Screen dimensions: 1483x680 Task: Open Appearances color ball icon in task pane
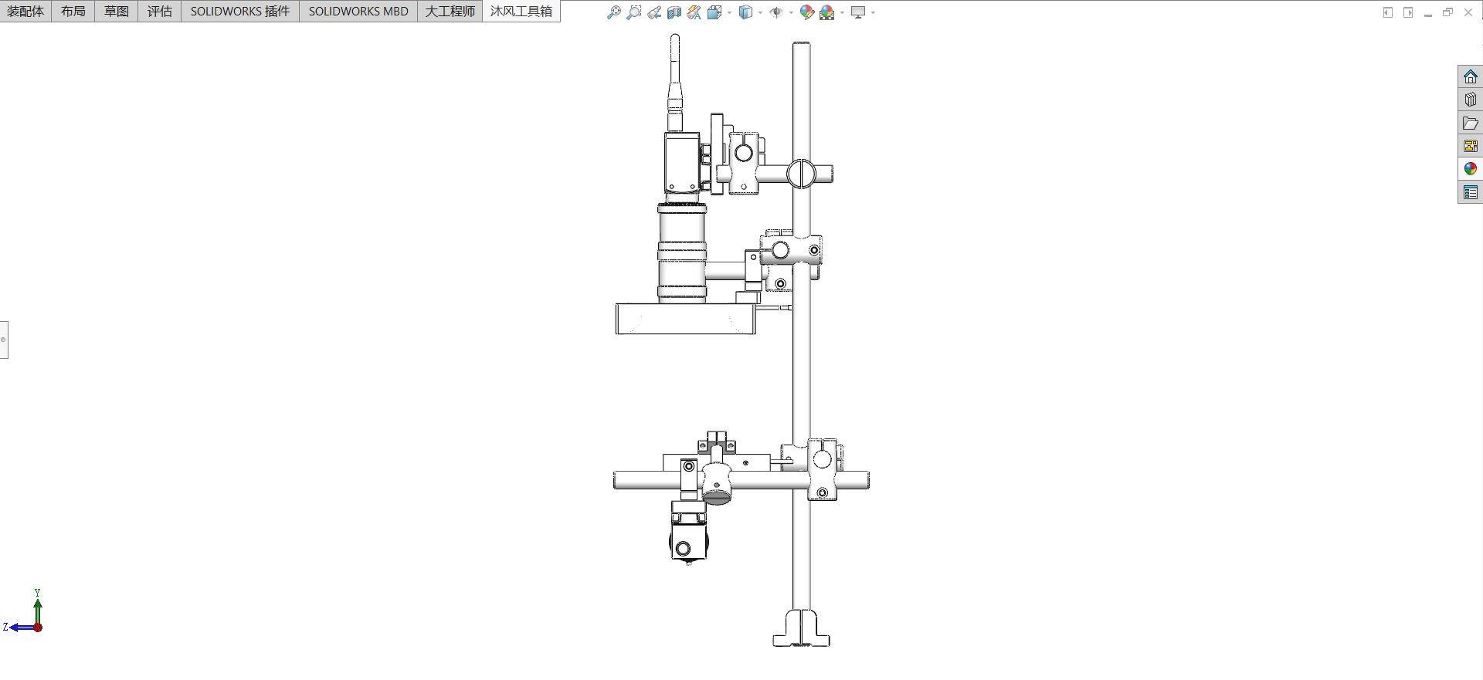point(1471,169)
